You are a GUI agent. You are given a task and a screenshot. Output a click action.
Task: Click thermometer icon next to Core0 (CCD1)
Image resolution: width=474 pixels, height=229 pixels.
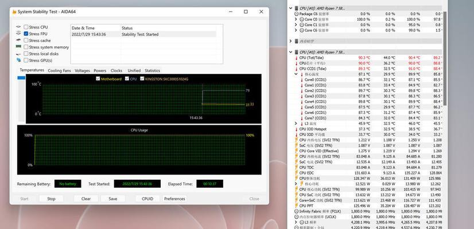tap(302, 80)
